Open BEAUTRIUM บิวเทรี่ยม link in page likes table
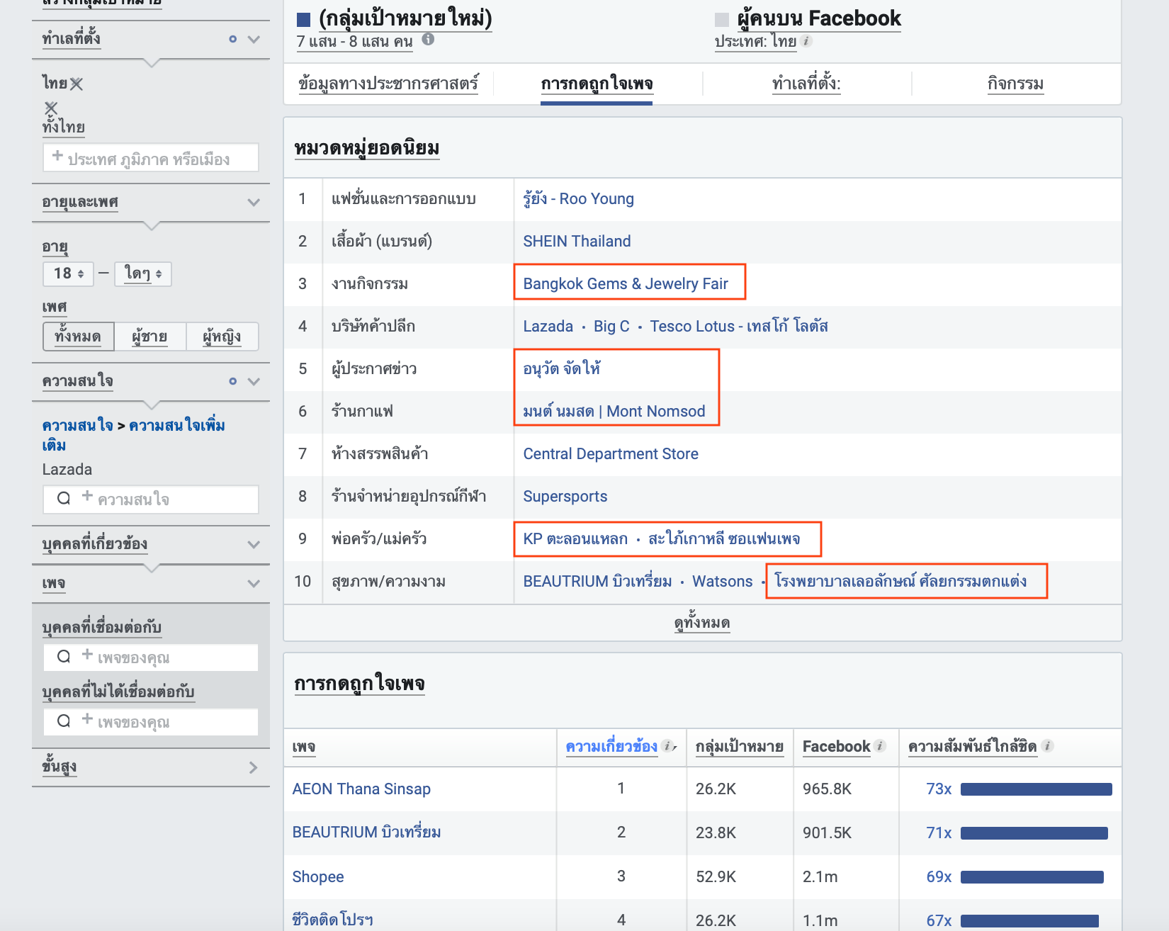Viewport: 1169px width, 931px height. 366,833
